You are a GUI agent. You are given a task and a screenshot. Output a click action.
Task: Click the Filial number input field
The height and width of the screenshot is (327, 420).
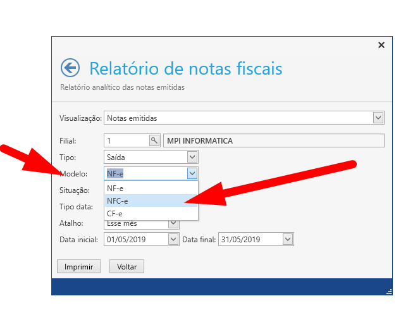pyautogui.click(x=126, y=140)
